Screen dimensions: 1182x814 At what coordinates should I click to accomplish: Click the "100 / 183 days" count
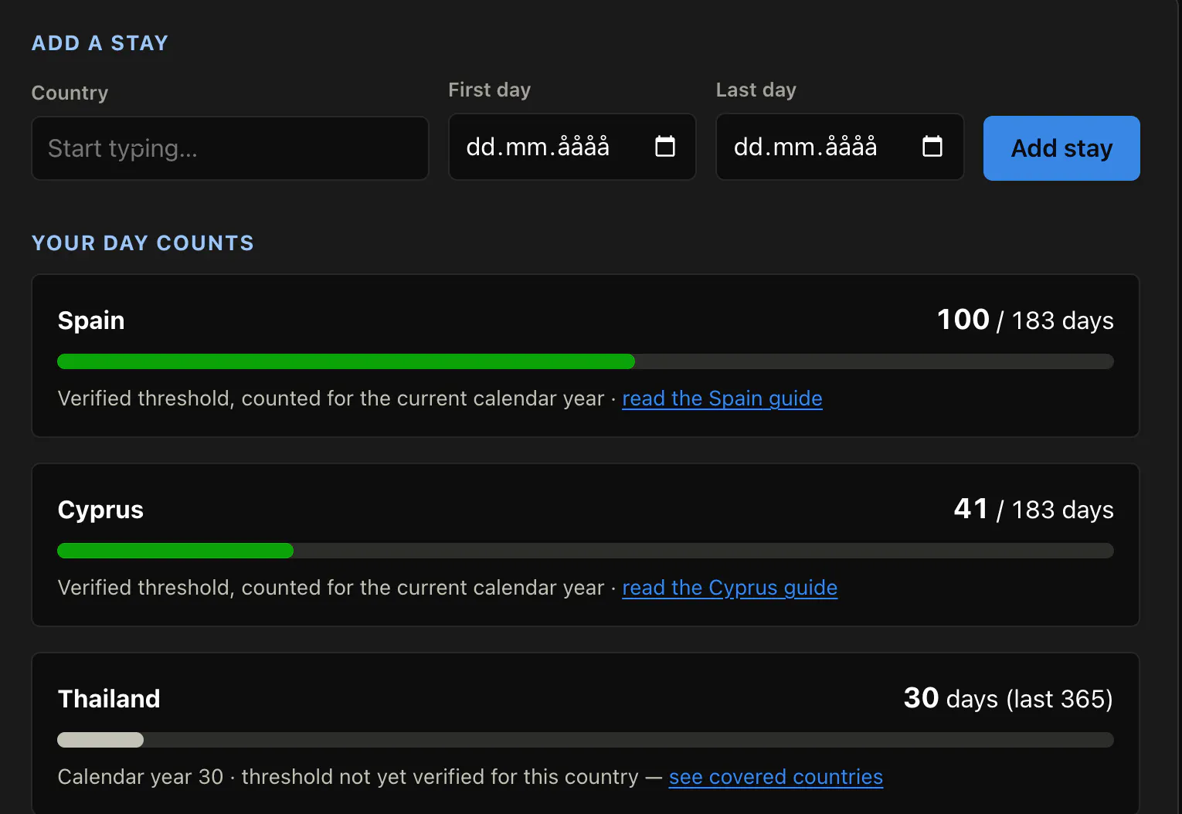click(x=1025, y=320)
